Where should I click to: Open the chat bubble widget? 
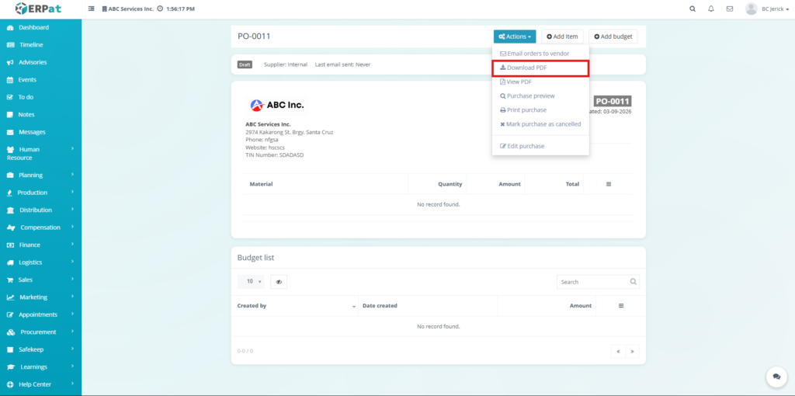776,377
